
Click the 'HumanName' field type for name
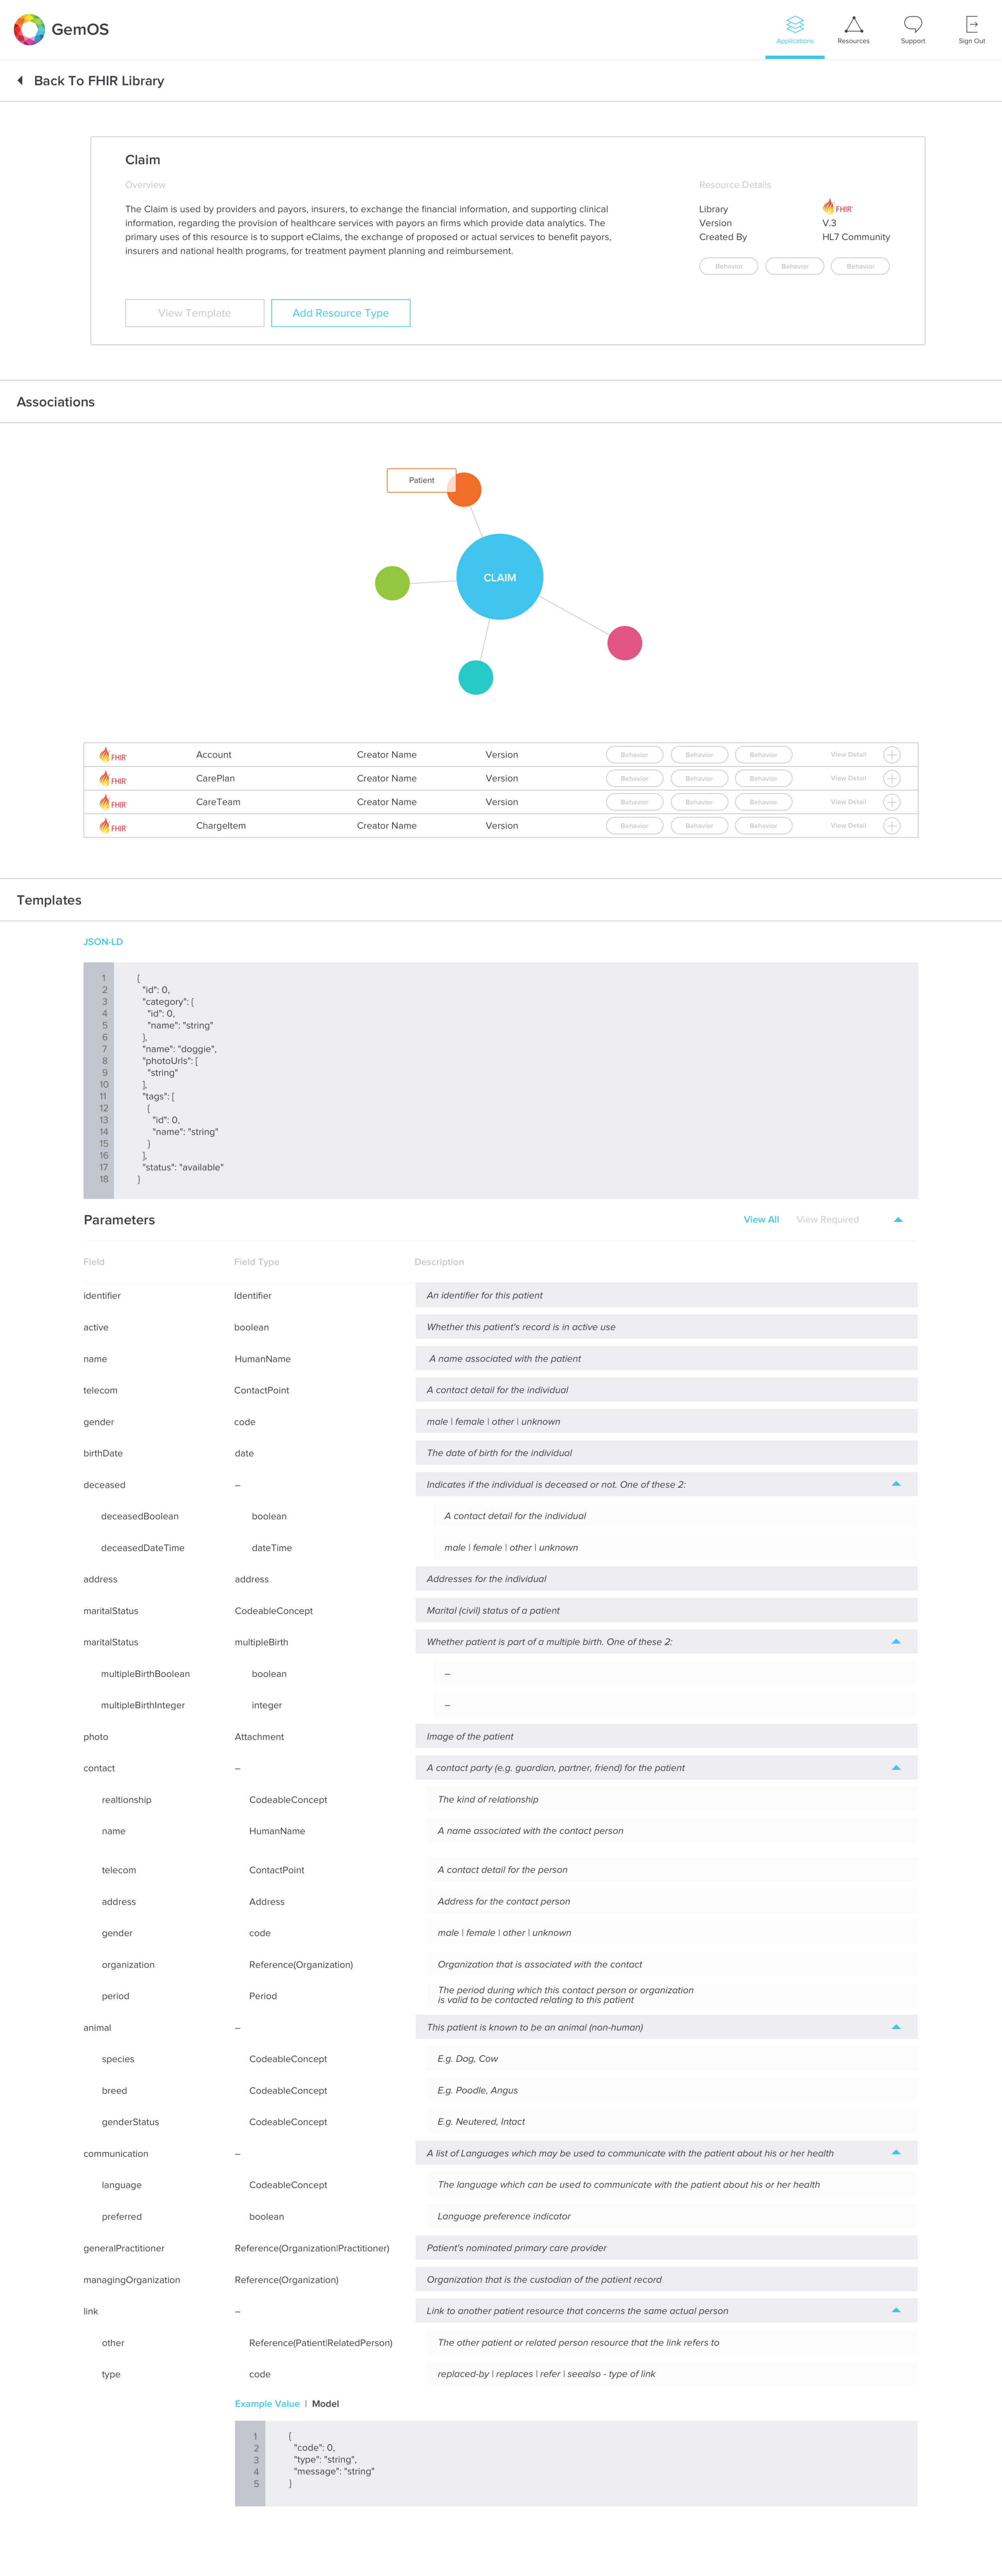[x=262, y=1359]
